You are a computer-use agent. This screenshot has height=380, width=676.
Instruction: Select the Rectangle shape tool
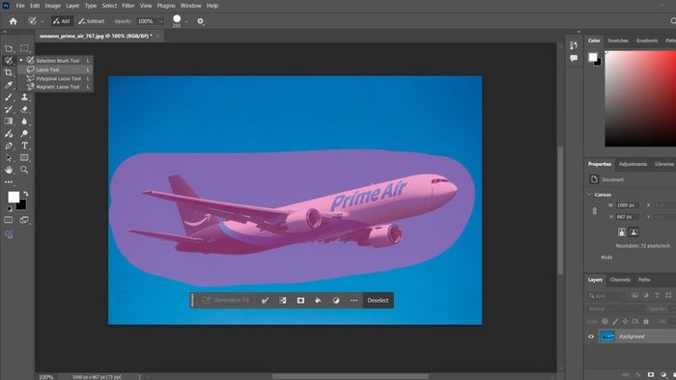pos(24,158)
